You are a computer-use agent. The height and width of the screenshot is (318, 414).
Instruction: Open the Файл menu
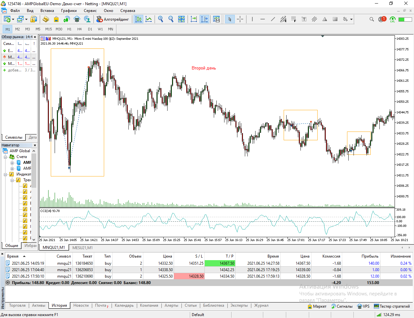15,11
